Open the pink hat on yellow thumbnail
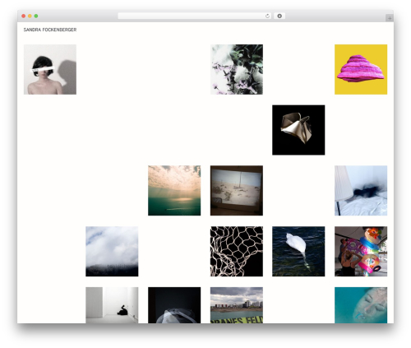411x348 pixels. coord(361,69)
